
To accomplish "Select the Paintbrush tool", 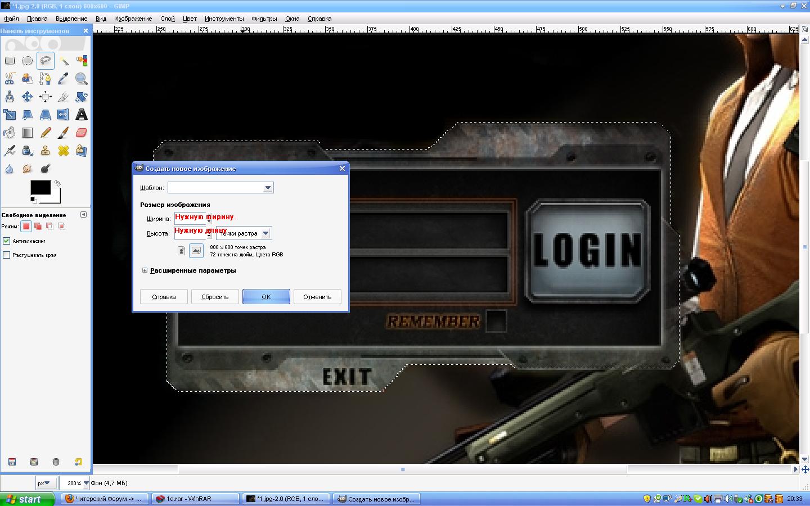I will pyautogui.click(x=64, y=133).
